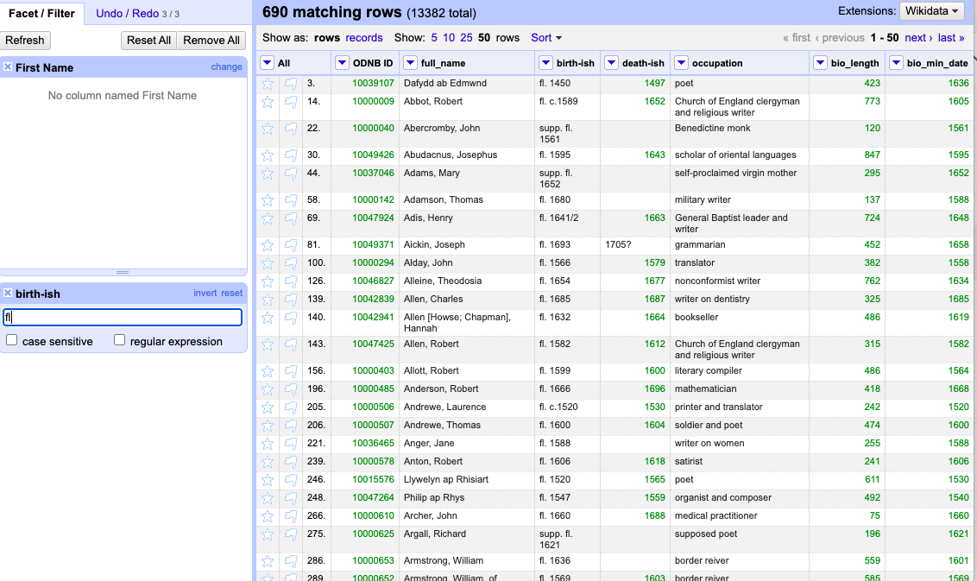Star the Abbot, Robert row
977x581 pixels.
click(x=268, y=102)
